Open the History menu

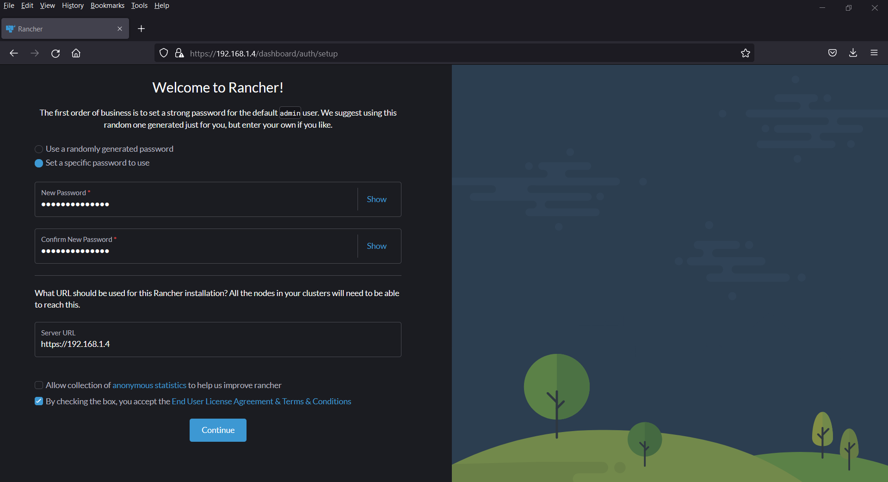(73, 6)
